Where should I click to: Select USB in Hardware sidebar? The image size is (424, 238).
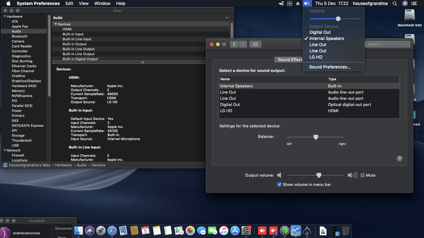[x=15, y=145]
